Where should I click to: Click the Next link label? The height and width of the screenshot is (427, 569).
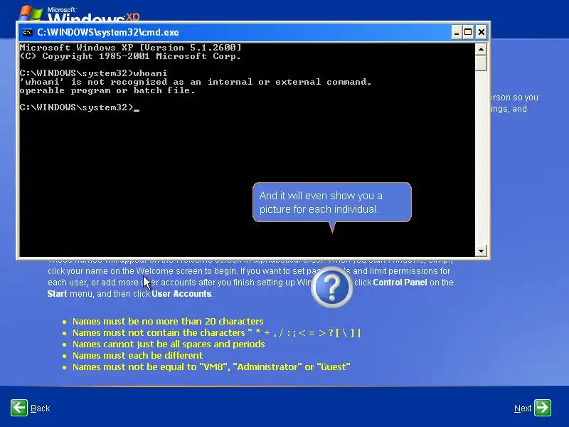(x=523, y=408)
